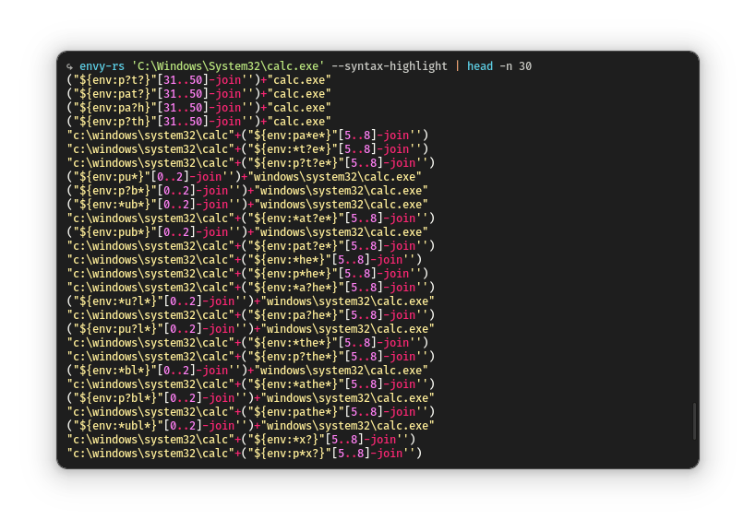Click the prompt arrow icon before envy-rs
The width and height of the screenshot is (756, 531).
pyautogui.click(x=70, y=66)
